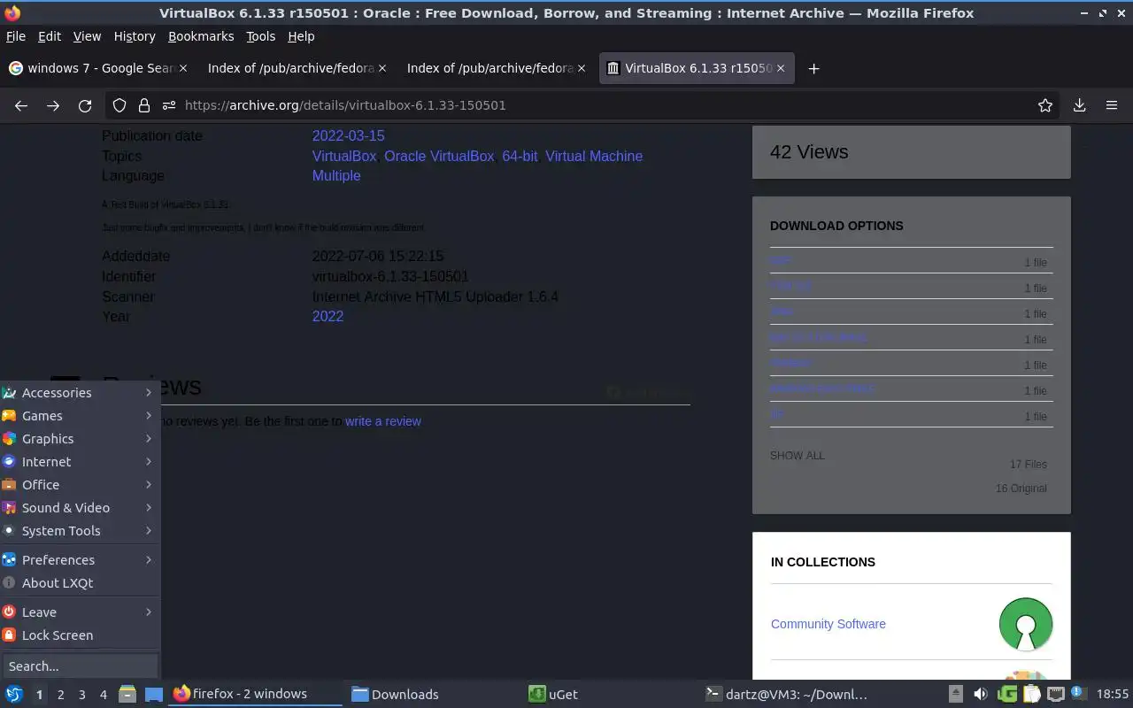This screenshot has width=1133, height=708.
Task: Click the LXQt main menu button
Action: pos(13,694)
